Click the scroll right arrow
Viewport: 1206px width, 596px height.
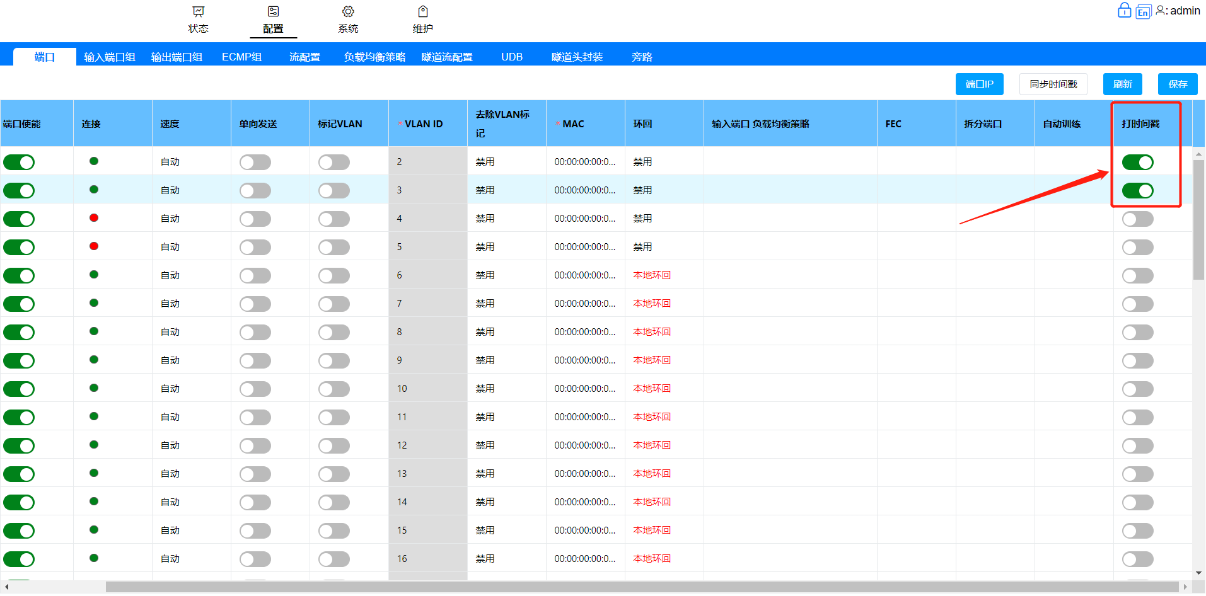[x=1185, y=587]
